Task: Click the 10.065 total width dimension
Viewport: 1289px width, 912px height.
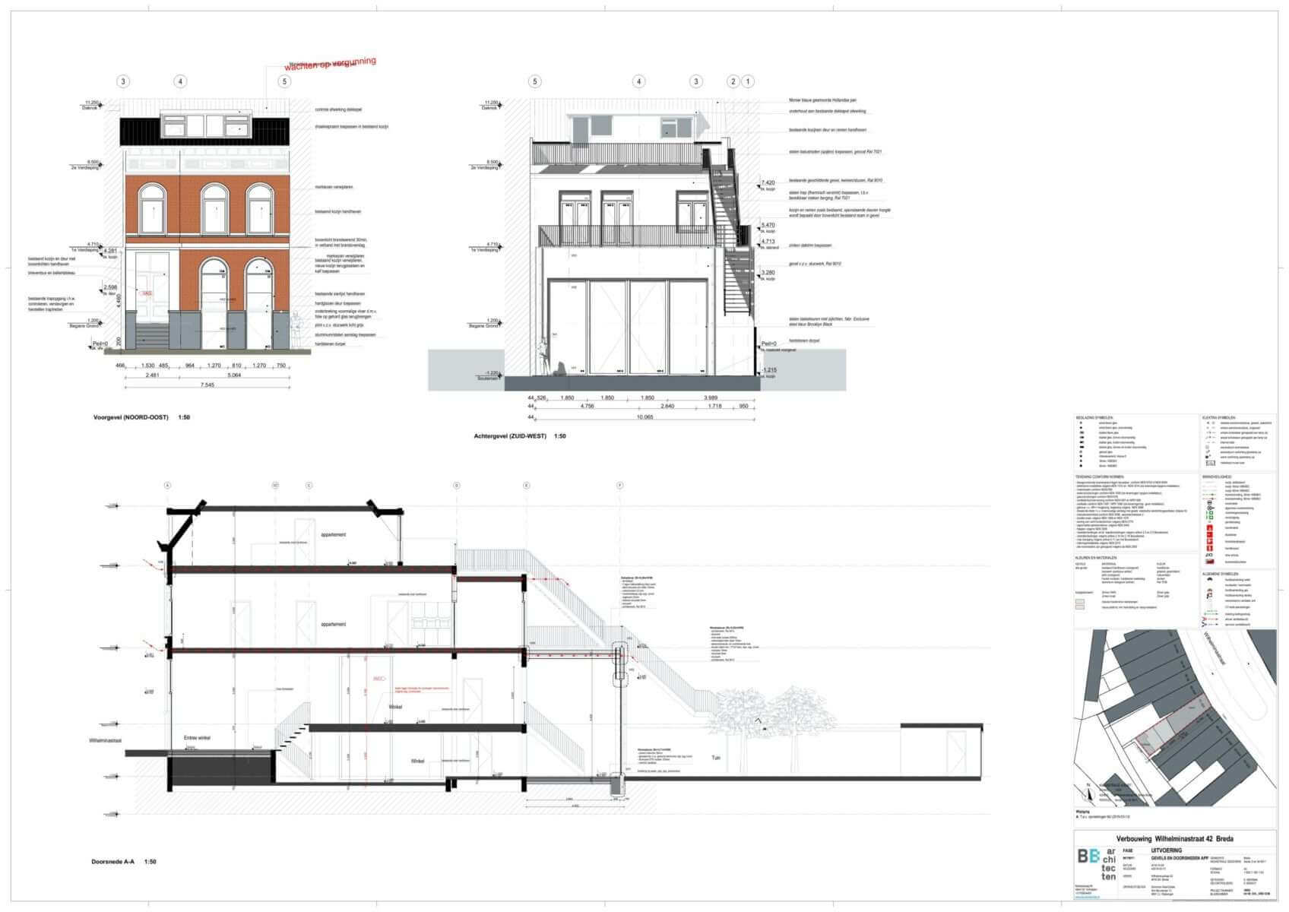Action: coord(645,416)
